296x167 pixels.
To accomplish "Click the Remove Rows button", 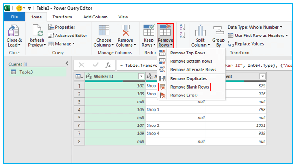I will [x=165, y=36].
